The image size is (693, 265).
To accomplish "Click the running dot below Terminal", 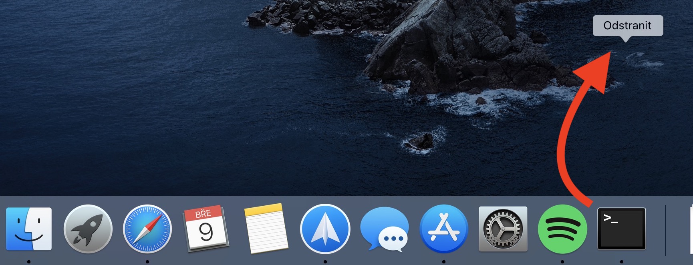I will click(622, 262).
